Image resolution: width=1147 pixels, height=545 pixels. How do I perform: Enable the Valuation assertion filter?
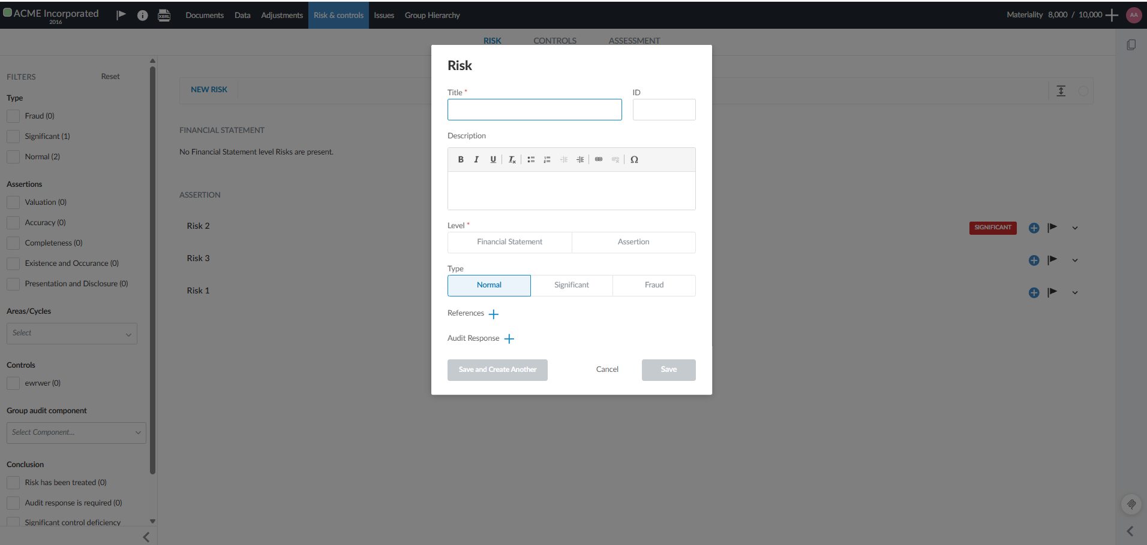pyautogui.click(x=13, y=202)
